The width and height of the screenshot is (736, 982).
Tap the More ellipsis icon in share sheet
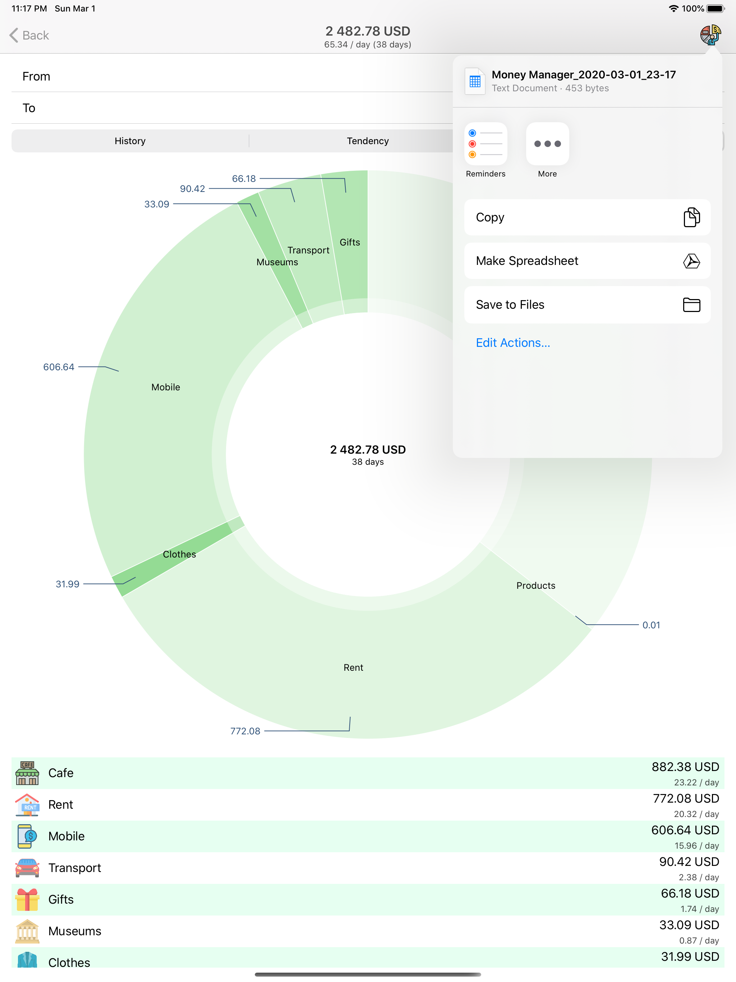pyautogui.click(x=547, y=144)
